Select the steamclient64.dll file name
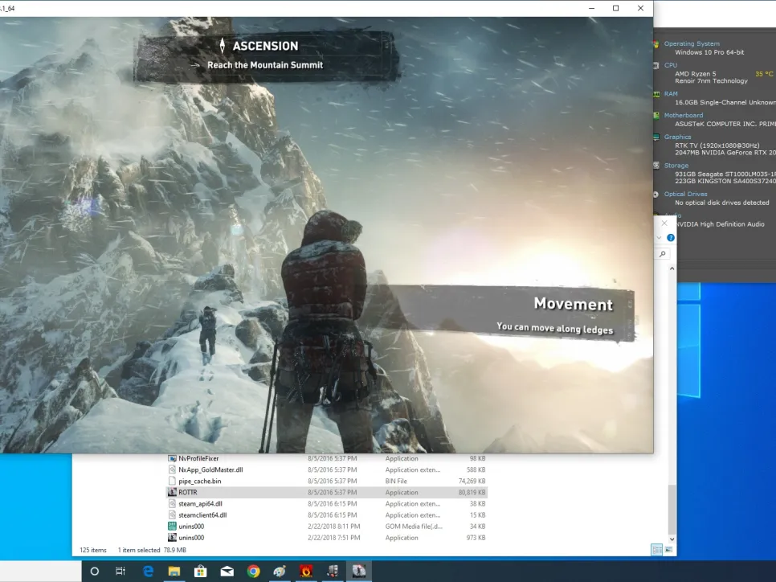Image resolution: width=776 pixels, height=582 pixels. coord(203,515)
